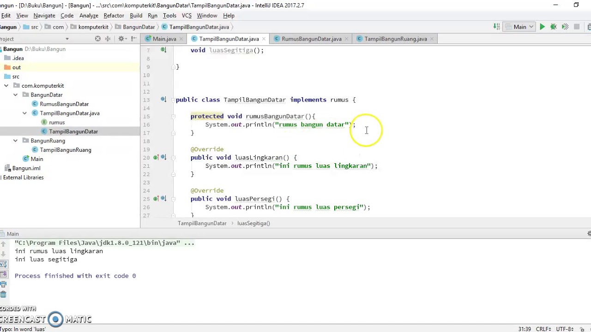Toggle soft-wrap in the Run console
591x332 pixels.
pos(3,264)
